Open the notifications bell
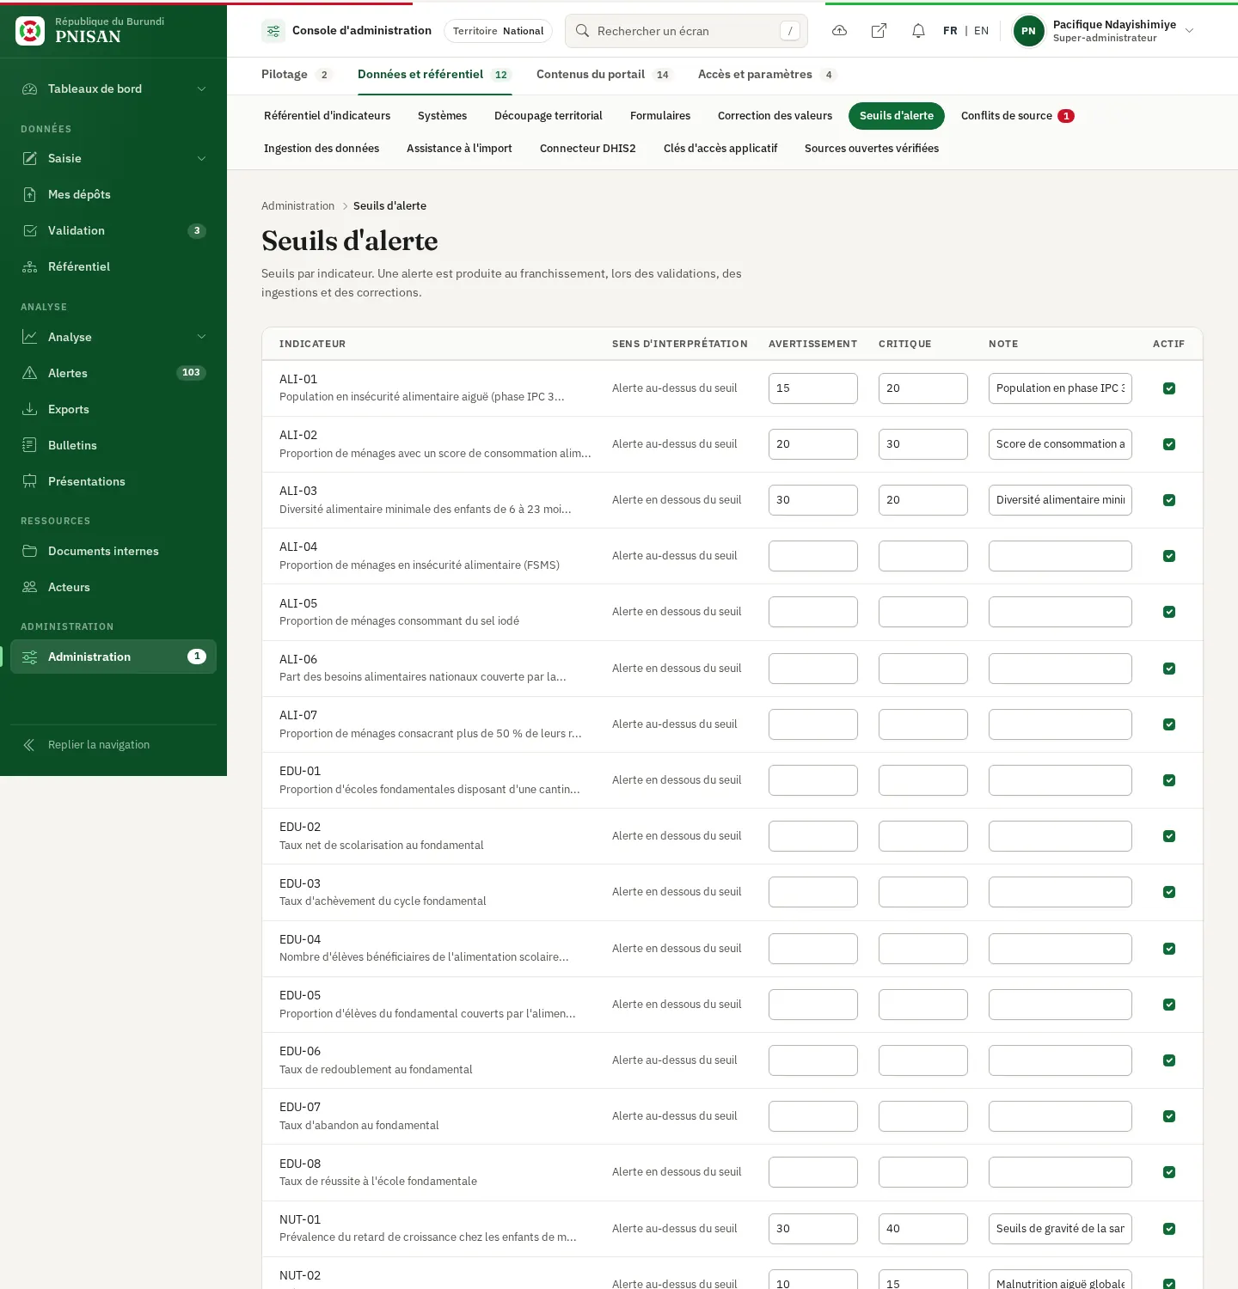The image size is (1238, 1289). coord(918,31)
